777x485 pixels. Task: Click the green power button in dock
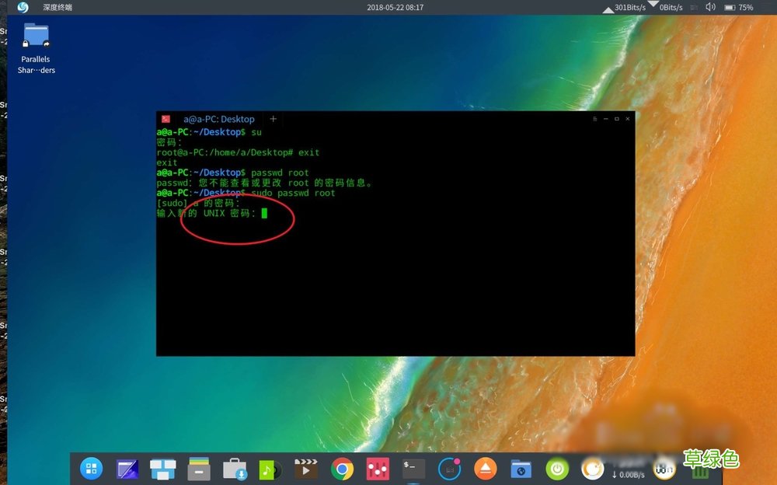(556, 469)
